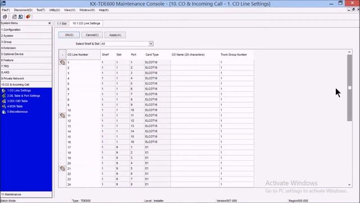The height and width of the screenshot is (203, 360).
Task: Click the first toolbar icon with circular arrow
Action: (x=5, y=16)
